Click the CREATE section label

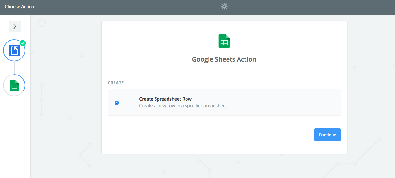[116, 83]
